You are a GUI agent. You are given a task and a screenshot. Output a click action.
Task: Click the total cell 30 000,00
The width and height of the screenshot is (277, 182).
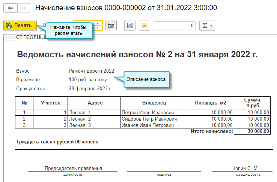[252, 131]
